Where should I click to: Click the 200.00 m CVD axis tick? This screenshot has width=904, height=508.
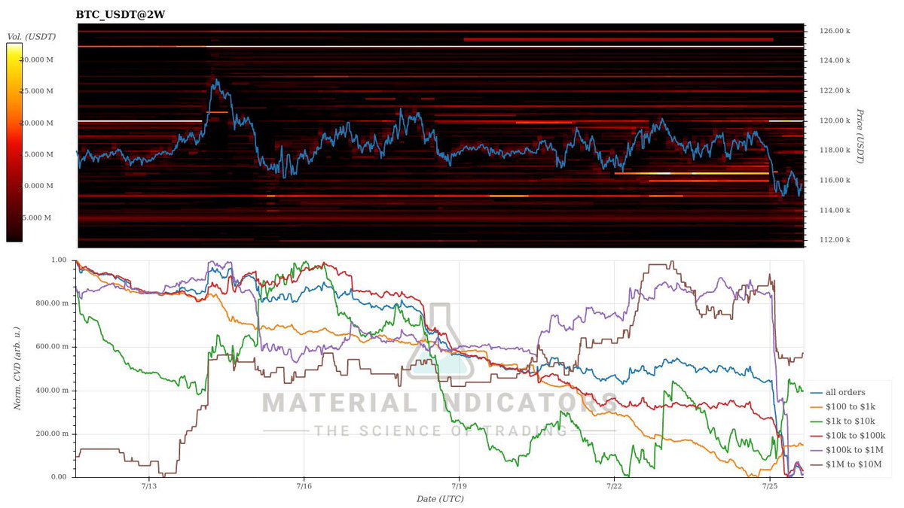[52, 434]
